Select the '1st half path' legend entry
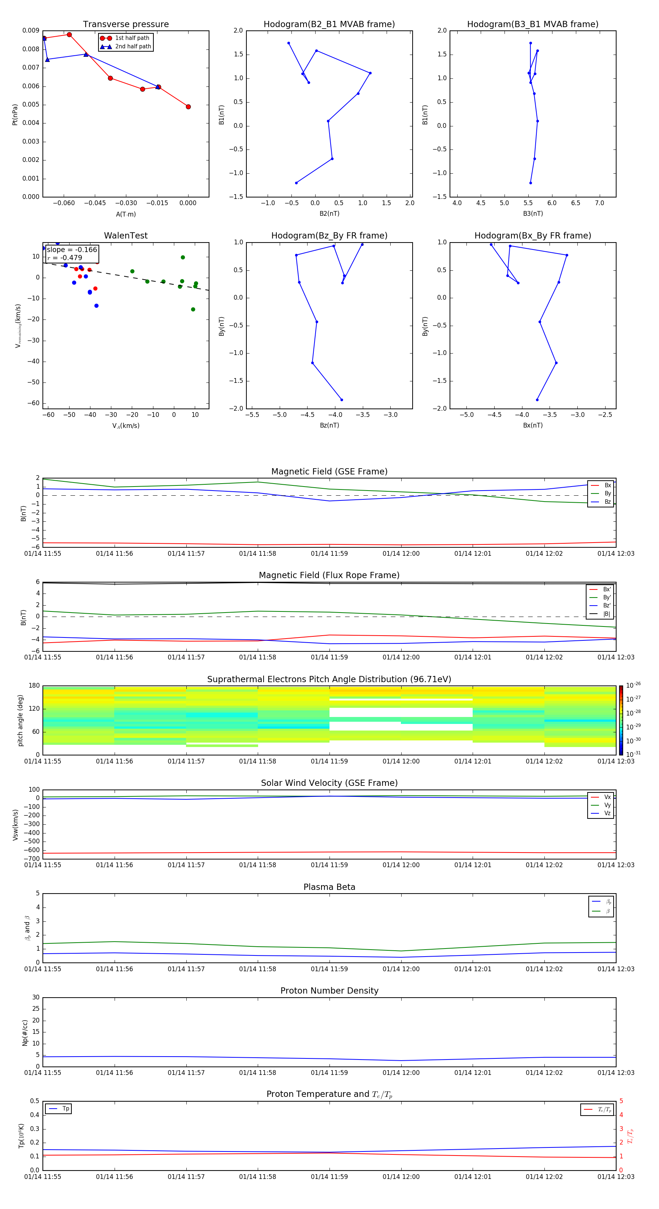 pyautogui.click(x=125, y=38)
